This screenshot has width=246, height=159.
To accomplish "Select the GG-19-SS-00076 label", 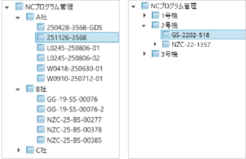I will point(72,99).
